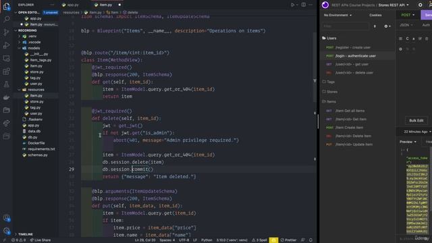This screenshot has width=432, height=243.
Task: Open the create request plus dropdown
Action: [387, 26]
